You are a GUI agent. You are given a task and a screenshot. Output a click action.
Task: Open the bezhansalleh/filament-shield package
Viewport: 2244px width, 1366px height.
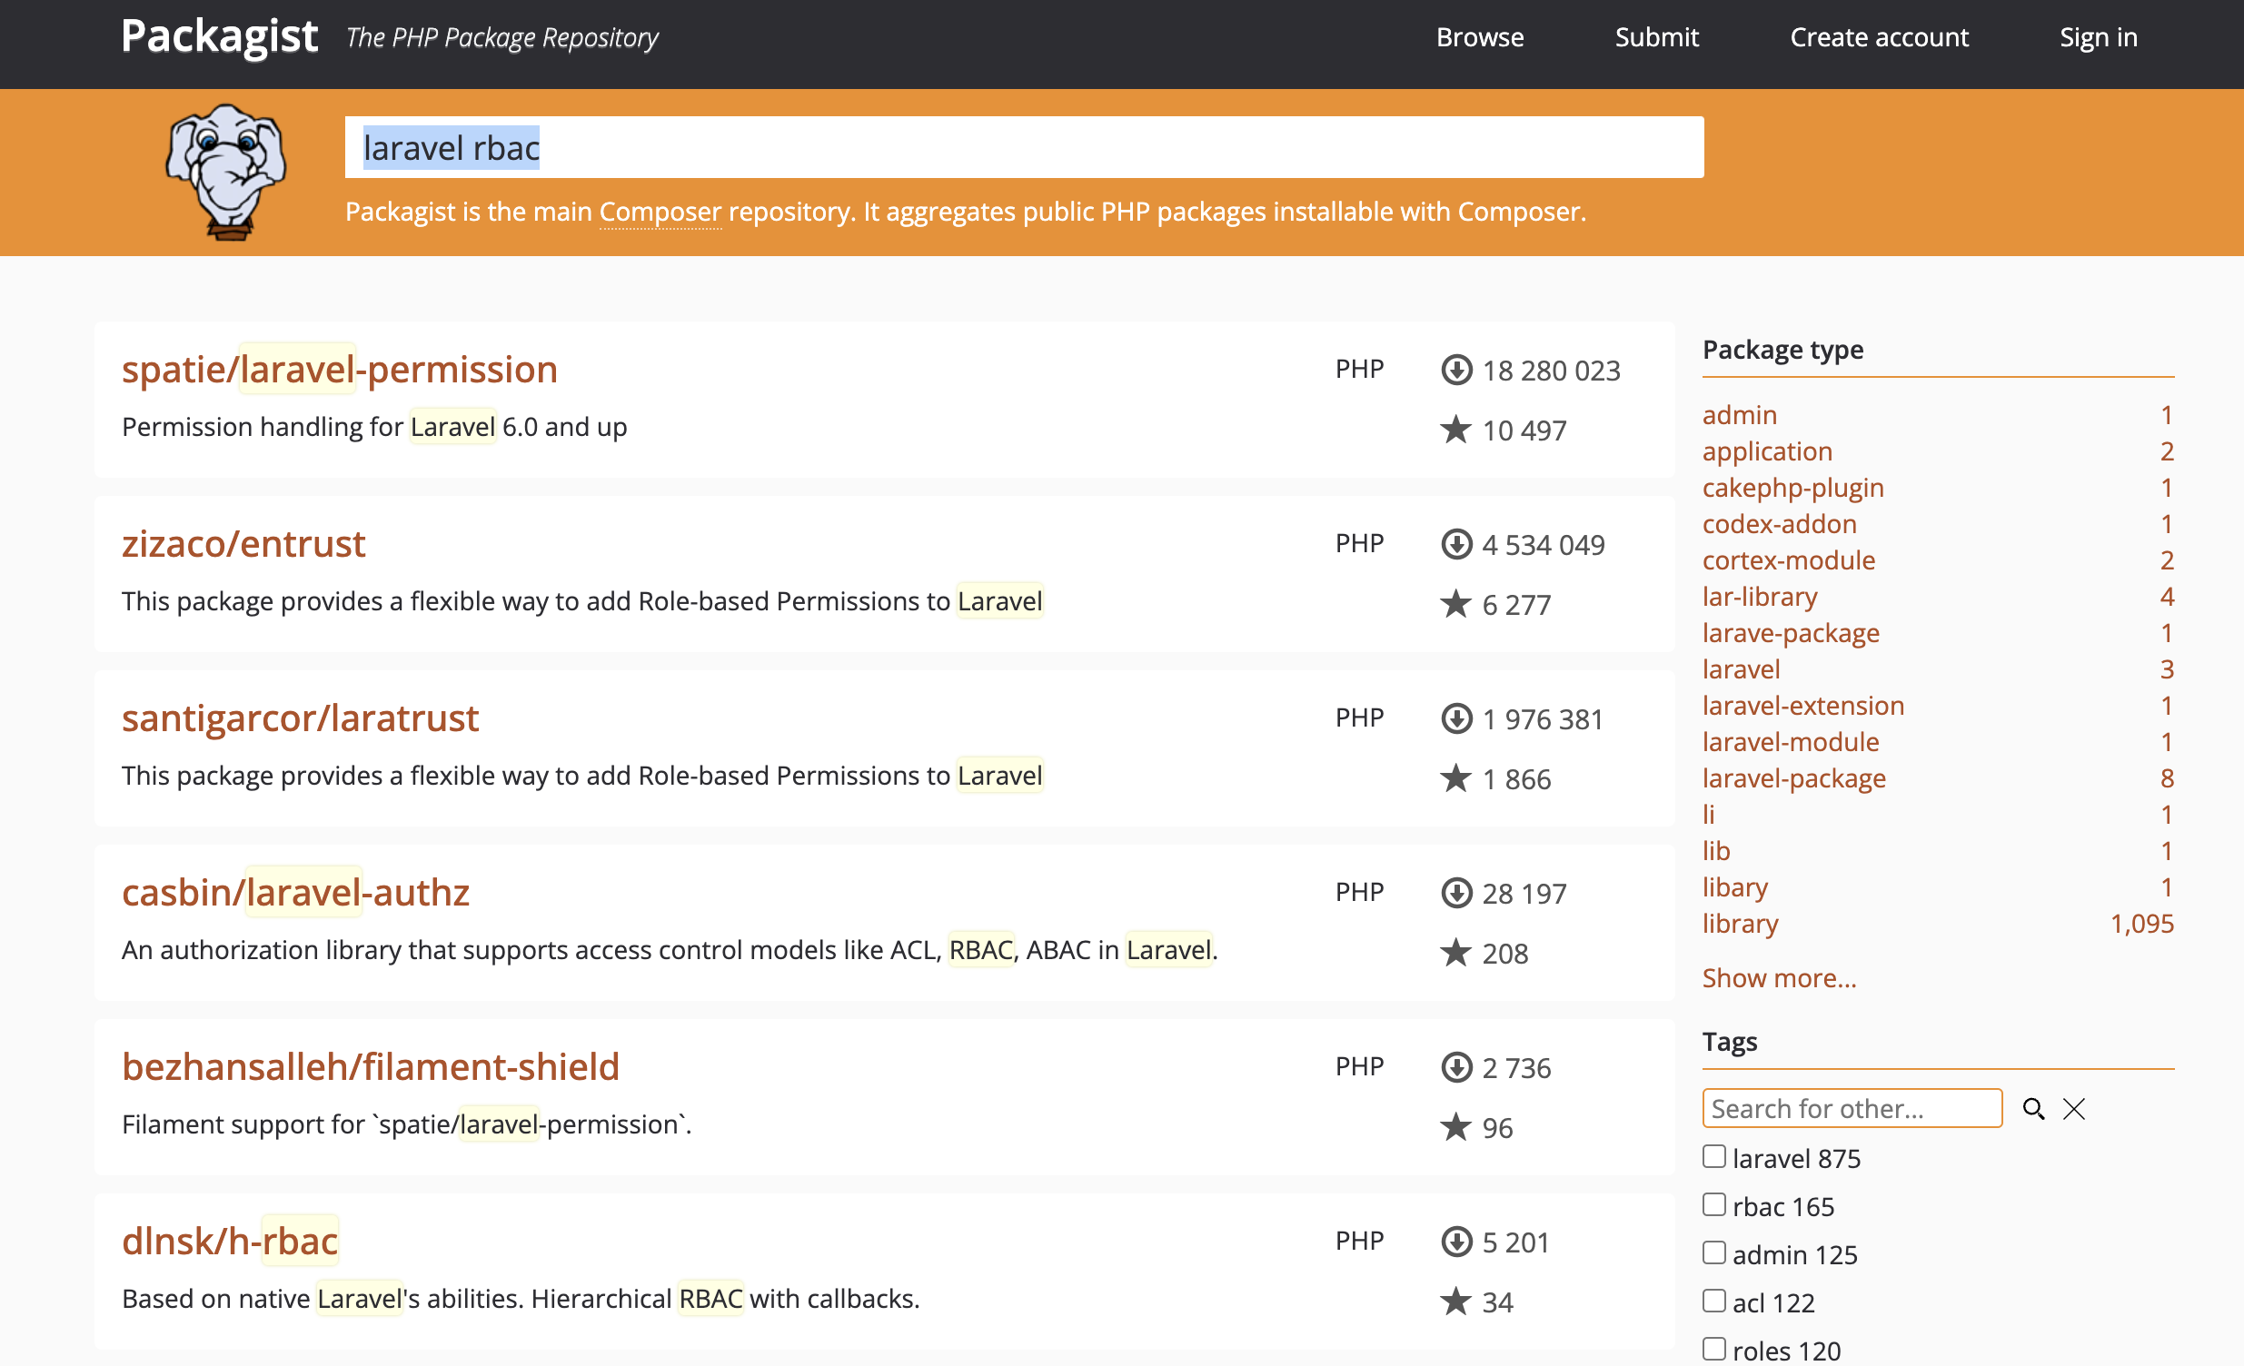[x=371, y=1066]
